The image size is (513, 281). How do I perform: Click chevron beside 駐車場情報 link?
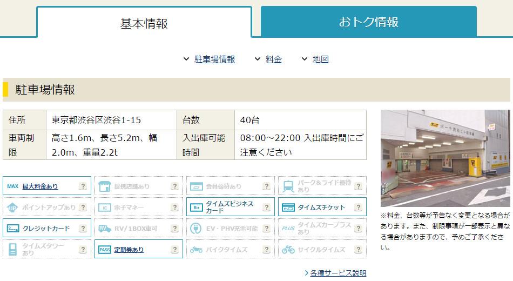[186, 59]
